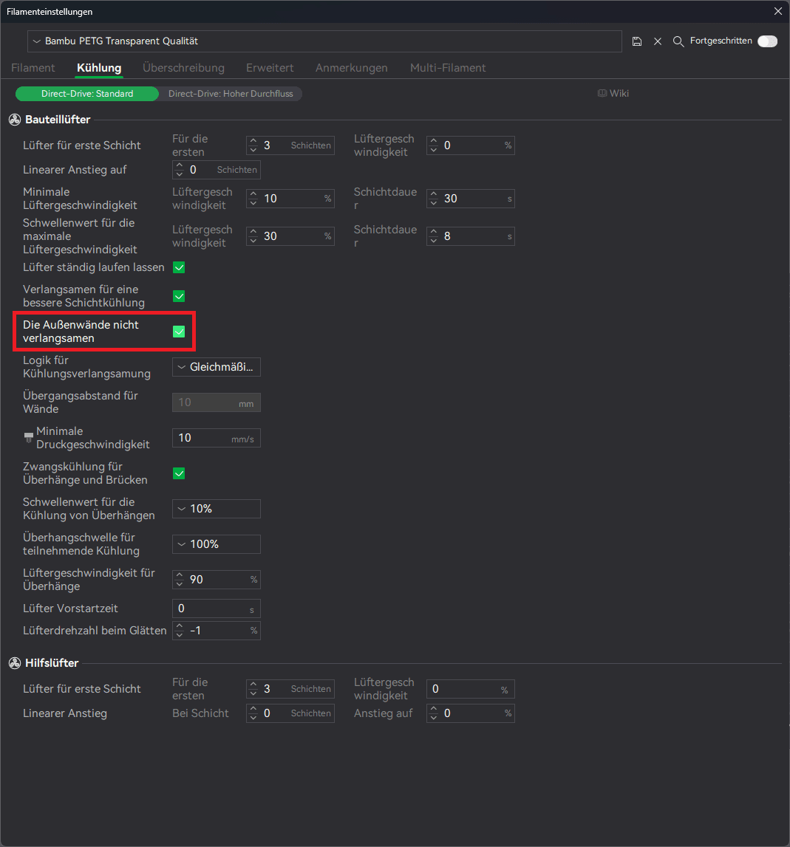The width and height of the screenshot is (790, 847).
Task: Uncheck Lüfter ständig laufen lassen
Action: [179, 267]
